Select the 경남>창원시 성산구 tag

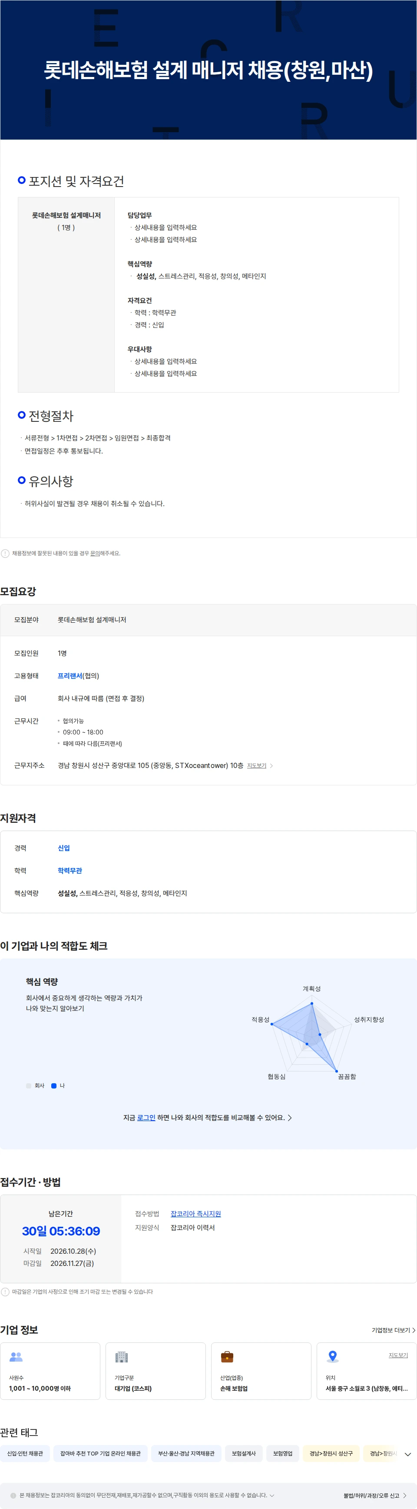331,1453
